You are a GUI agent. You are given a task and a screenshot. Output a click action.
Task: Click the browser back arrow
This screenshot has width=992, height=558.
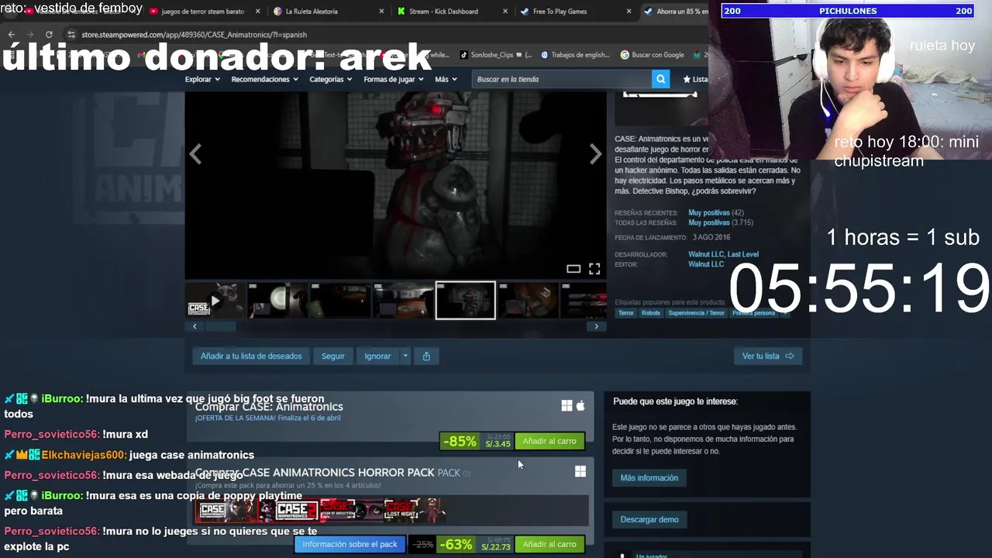tap(11, 35)
